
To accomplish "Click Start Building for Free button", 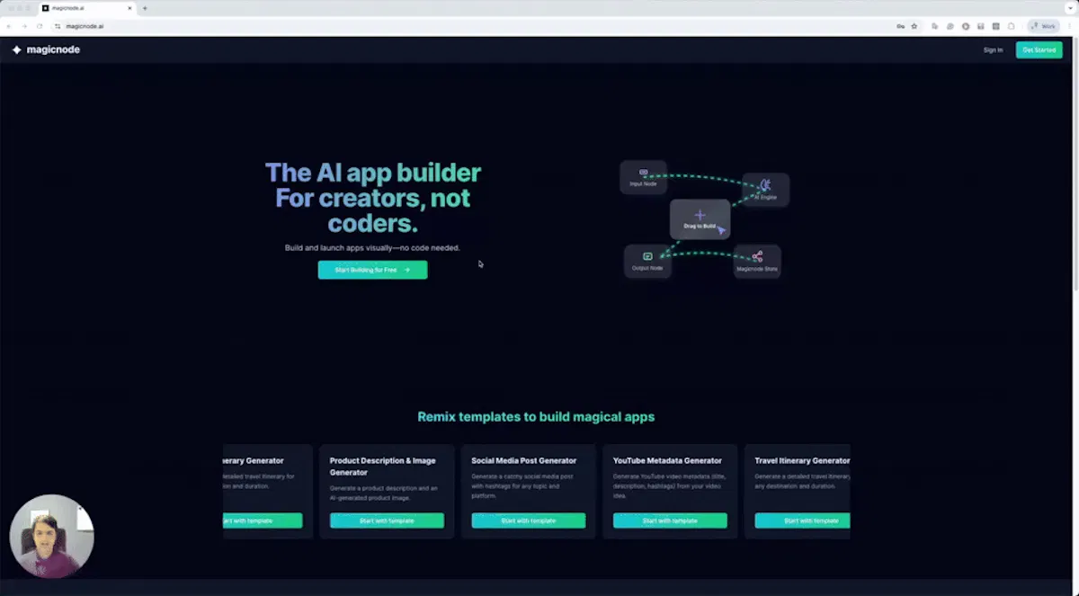I will pos(372,270).
